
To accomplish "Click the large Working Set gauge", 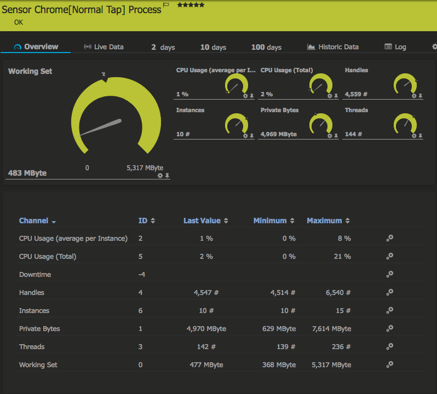I will (116, 115).
